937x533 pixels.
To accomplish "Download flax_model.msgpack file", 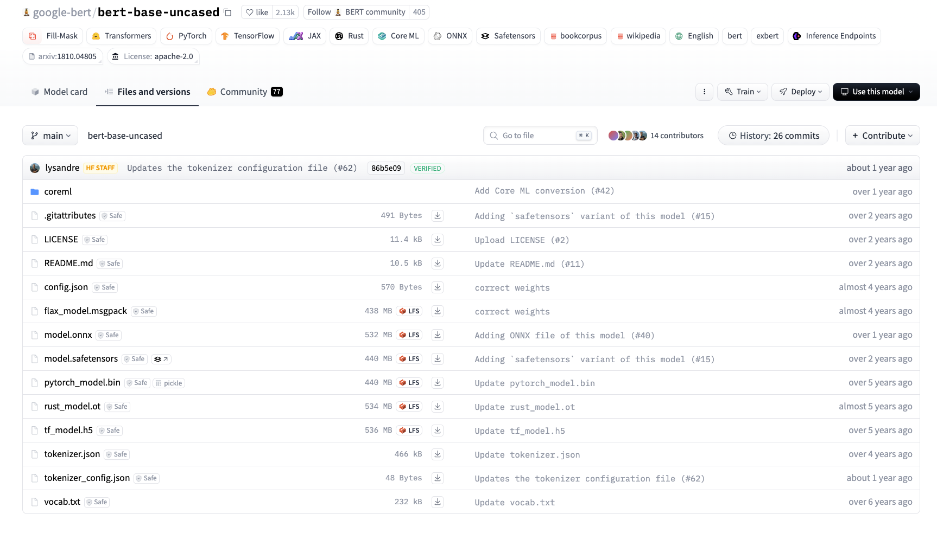I will (438, 311).
